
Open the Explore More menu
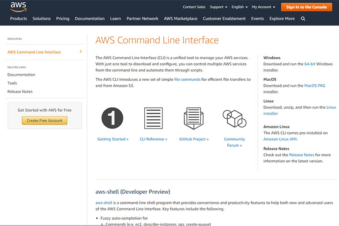coord(282,19)
